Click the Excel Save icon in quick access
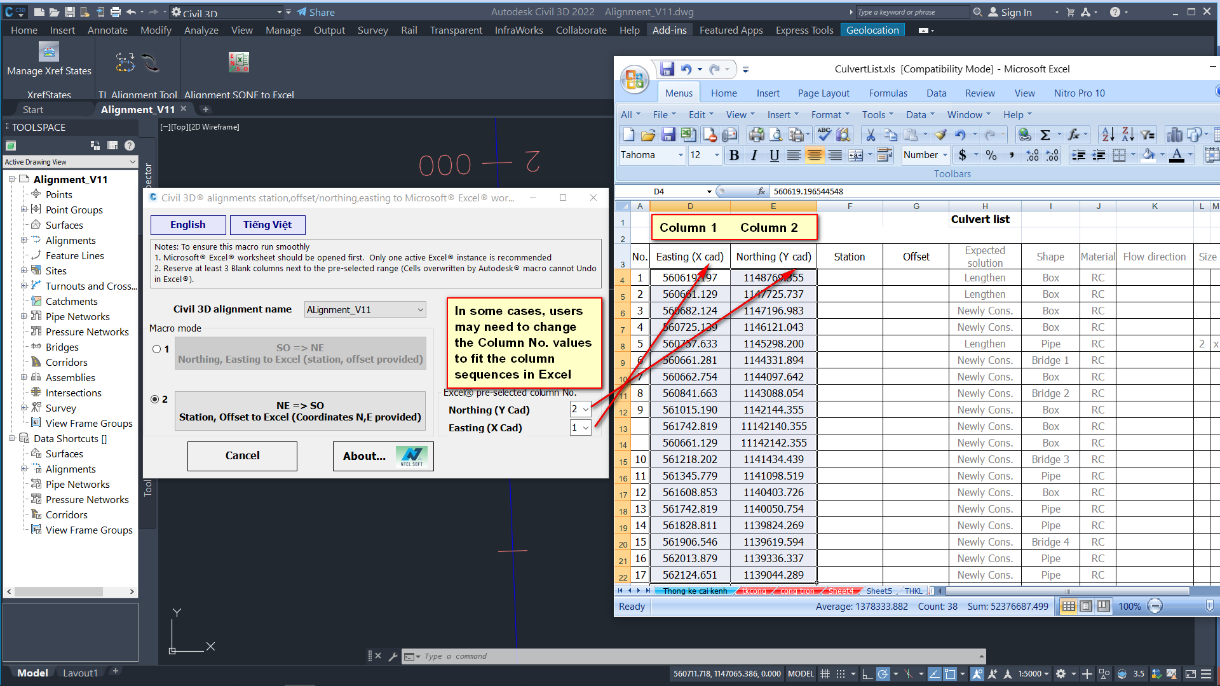1220x686 pixels. tap(667, 69)
